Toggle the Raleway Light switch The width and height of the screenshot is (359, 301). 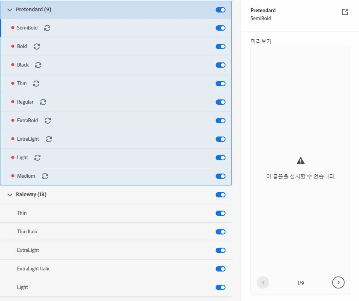tap(221, 287)
